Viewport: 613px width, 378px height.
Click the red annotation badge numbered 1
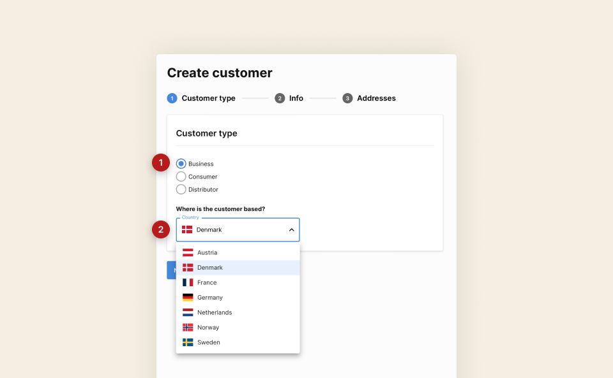coord(161,163)
